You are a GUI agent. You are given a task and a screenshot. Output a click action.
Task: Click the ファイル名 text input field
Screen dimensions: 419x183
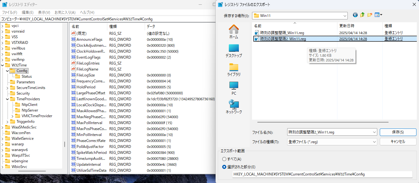point(330,132)
